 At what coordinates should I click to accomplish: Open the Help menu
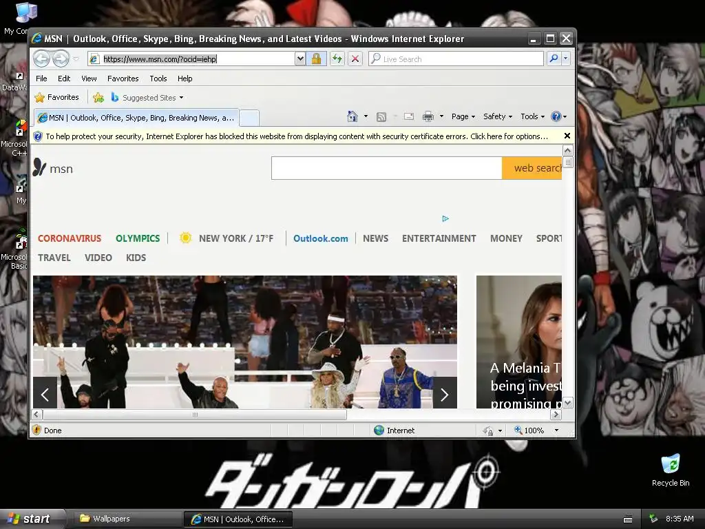click(185, 79)
